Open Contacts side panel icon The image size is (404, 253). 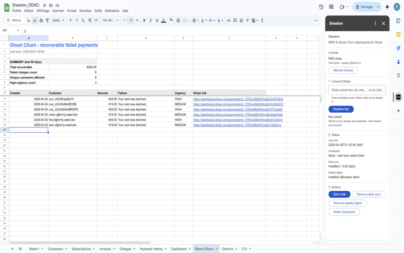coord(398,62)
